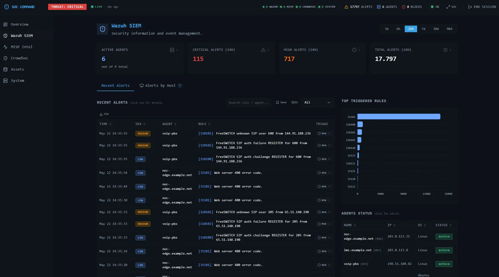Click the End Session logout icon
This screenshot has width=499, height=277.
pos(470,7)
